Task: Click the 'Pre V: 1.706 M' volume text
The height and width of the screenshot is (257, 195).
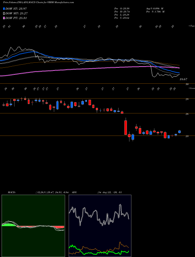Action: (x=155, y=12)
